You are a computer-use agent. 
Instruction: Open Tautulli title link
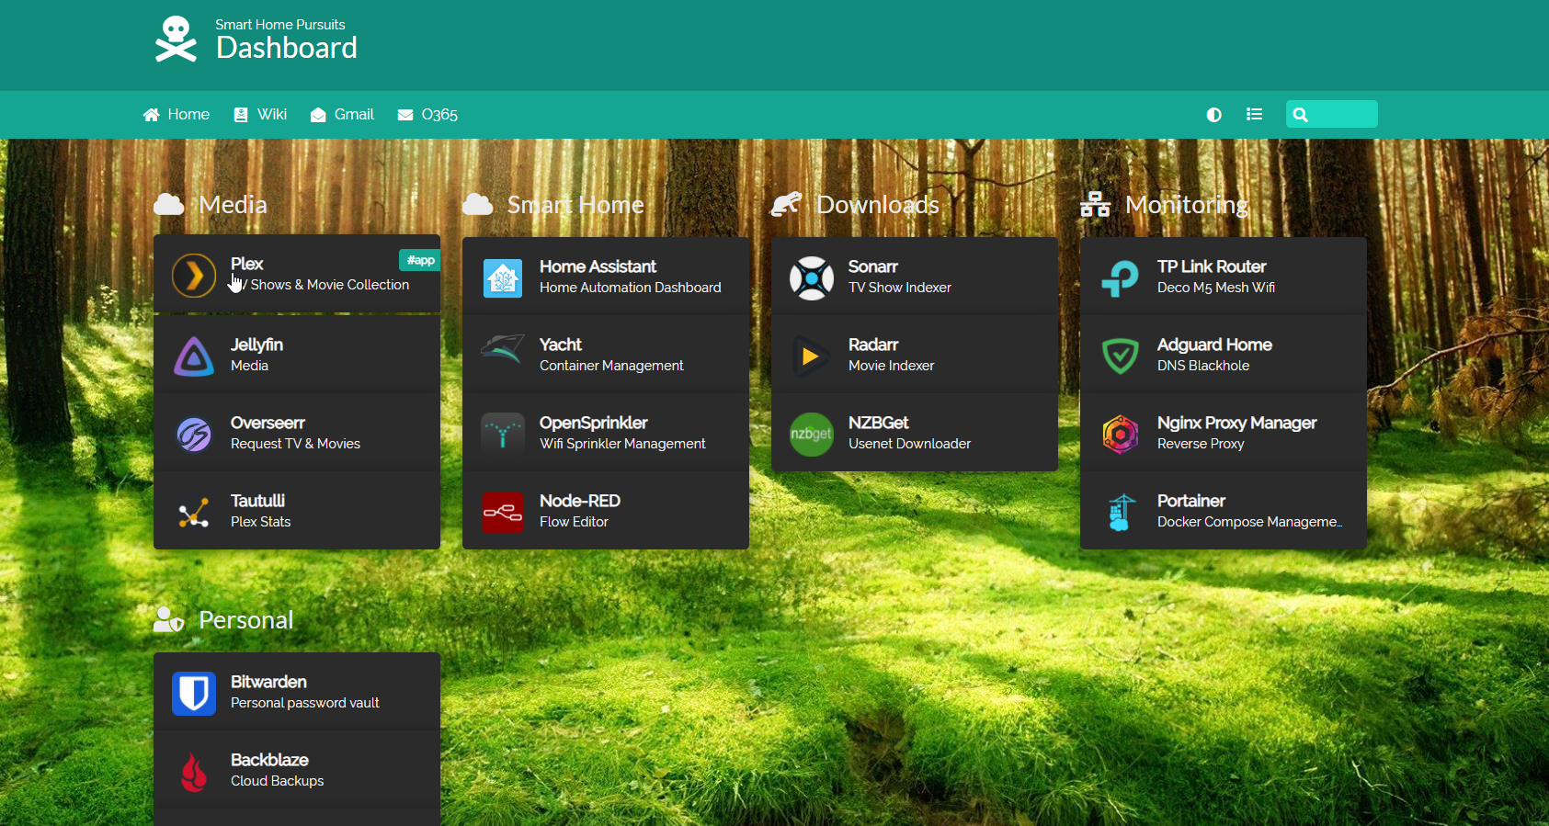tap(257, 501)
